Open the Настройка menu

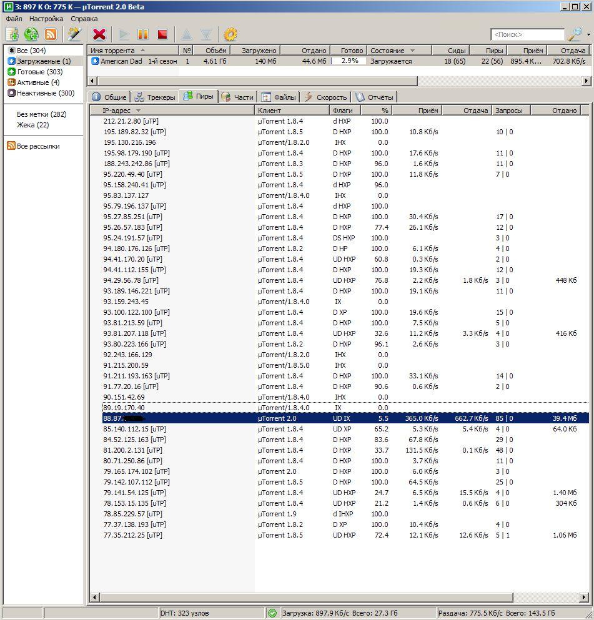click(x=46, y=19)
